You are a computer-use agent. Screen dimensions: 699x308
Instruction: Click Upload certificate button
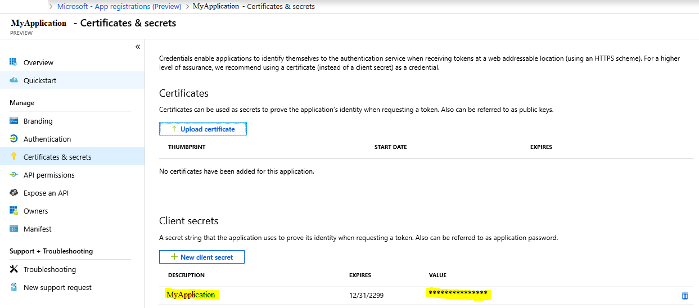(x=203, y=129)
